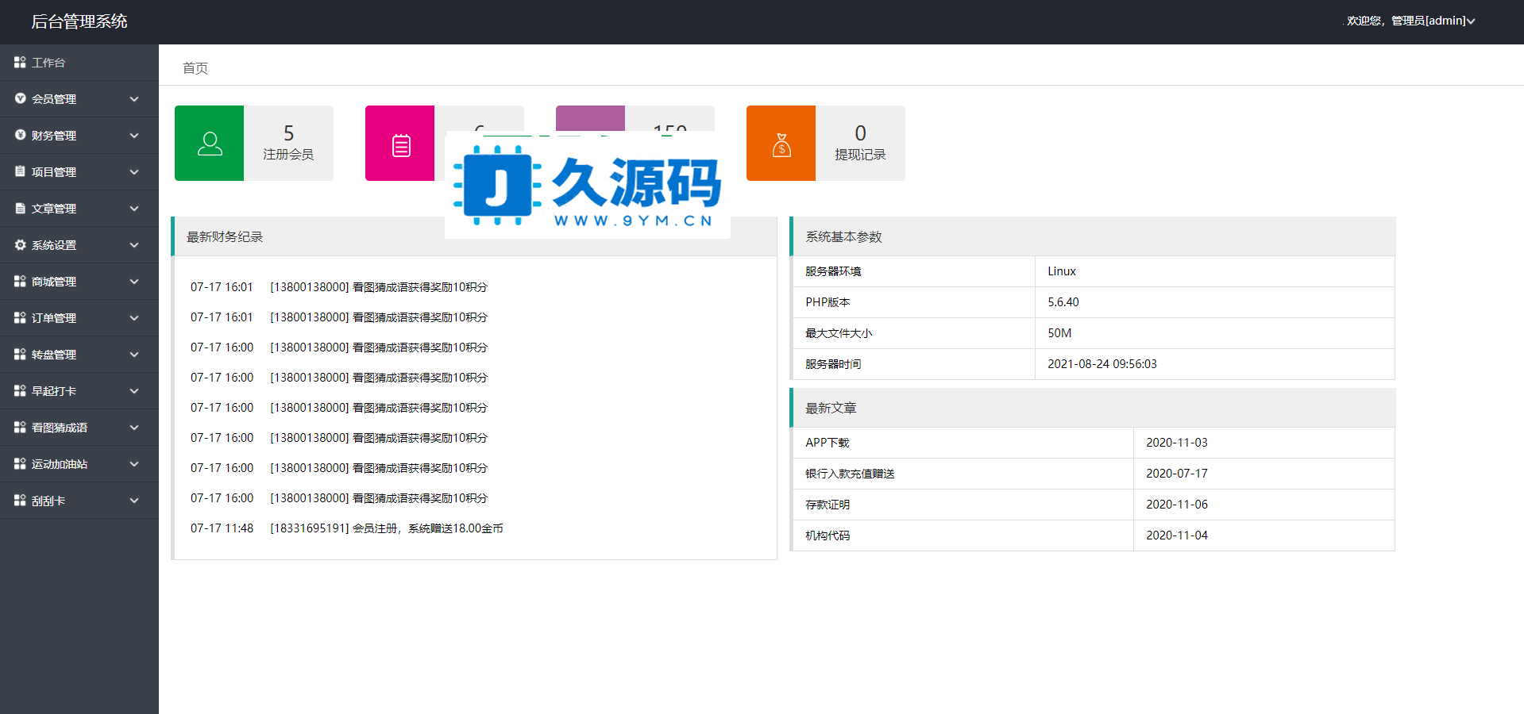Click the orange money bag withdrawal icon

(x=781, y=144)
